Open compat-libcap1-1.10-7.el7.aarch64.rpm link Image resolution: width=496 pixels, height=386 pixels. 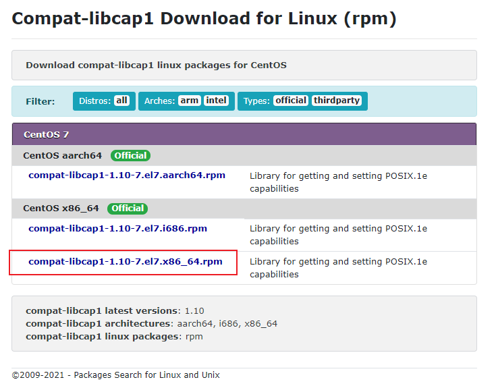point(127,175)
